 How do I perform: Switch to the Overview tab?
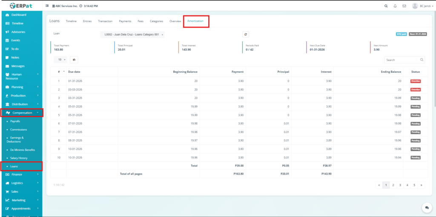click(x=175, y=21)
